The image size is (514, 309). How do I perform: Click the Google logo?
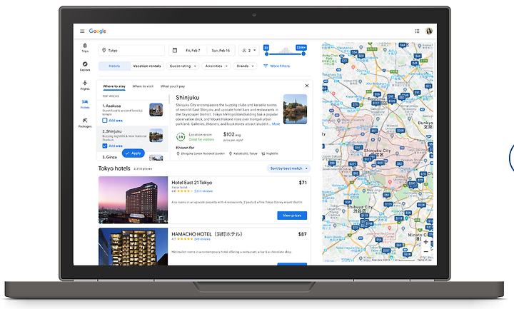(97, 31)
